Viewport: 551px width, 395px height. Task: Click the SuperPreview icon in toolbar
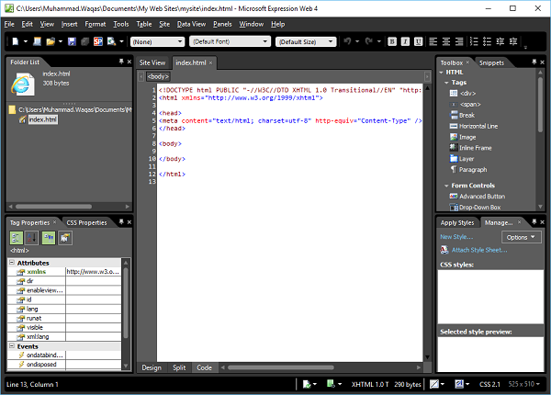[x=96, y=41]
